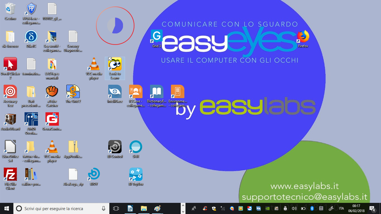This screenshot has height=214, width=381.
Task: Launch BJ Control
Action: pos(115,149)
